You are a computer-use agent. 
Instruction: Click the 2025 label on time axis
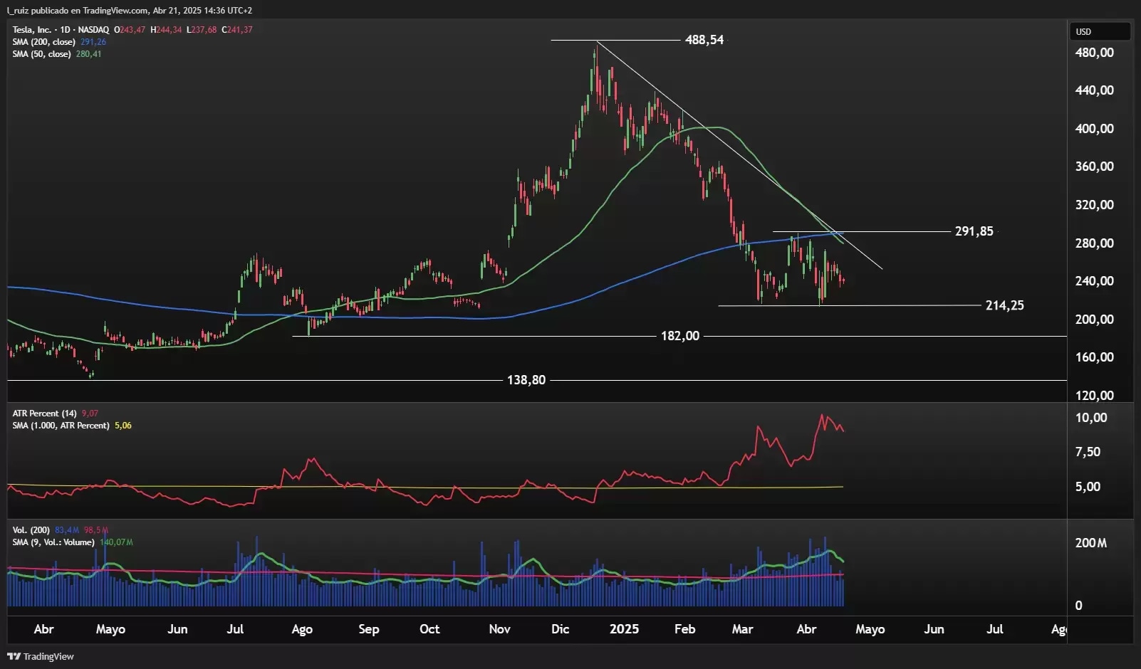click(625, 629)
